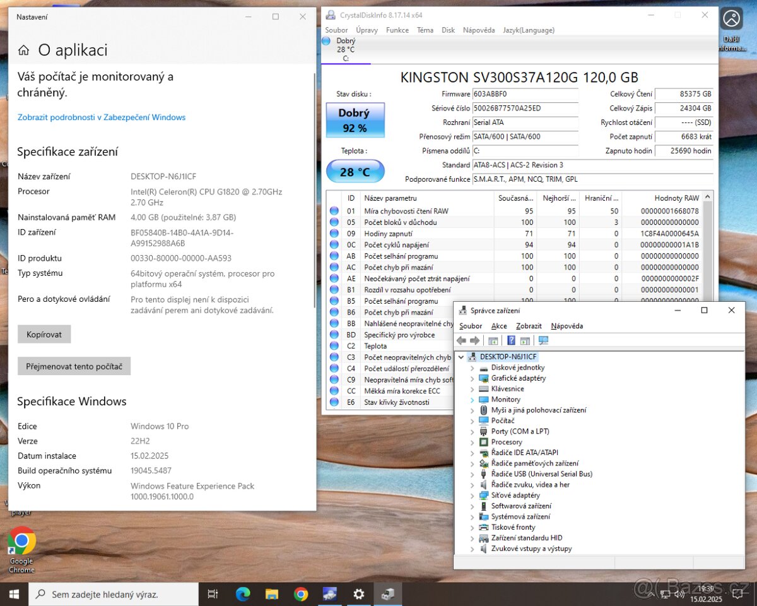Click the 28 °C temperature indicator
This screenshot has height=606, width=757.
[355, 172]
